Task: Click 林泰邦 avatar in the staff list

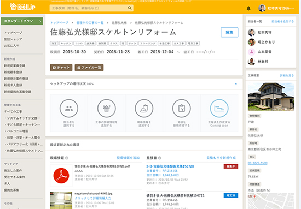Action: coord(252,62)
